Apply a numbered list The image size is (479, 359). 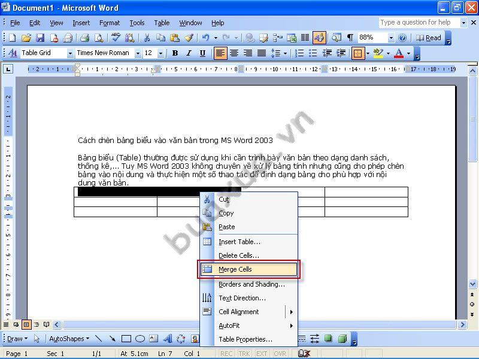tap(299, 53)
